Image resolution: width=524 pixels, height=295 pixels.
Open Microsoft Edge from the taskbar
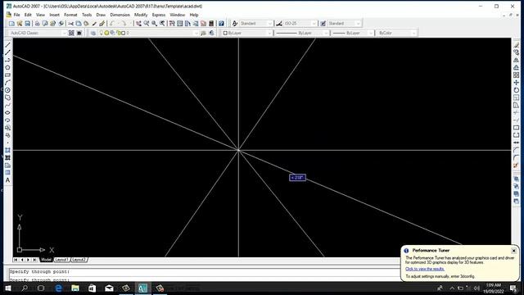pyautogui.click(x=58, y=288)
